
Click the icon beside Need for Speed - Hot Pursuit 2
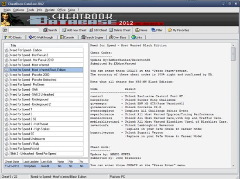click(7, 55)
